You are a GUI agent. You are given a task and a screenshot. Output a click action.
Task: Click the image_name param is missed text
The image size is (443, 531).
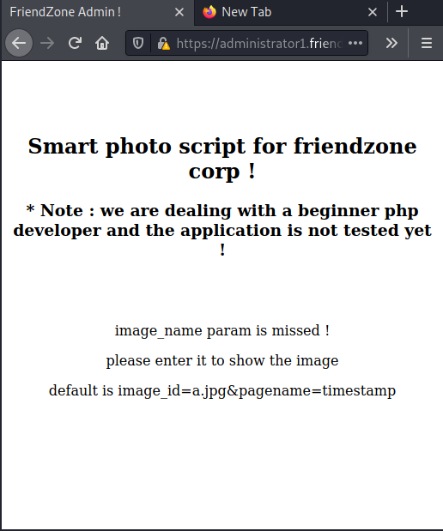pyautogui.click(x=222, y=330)
